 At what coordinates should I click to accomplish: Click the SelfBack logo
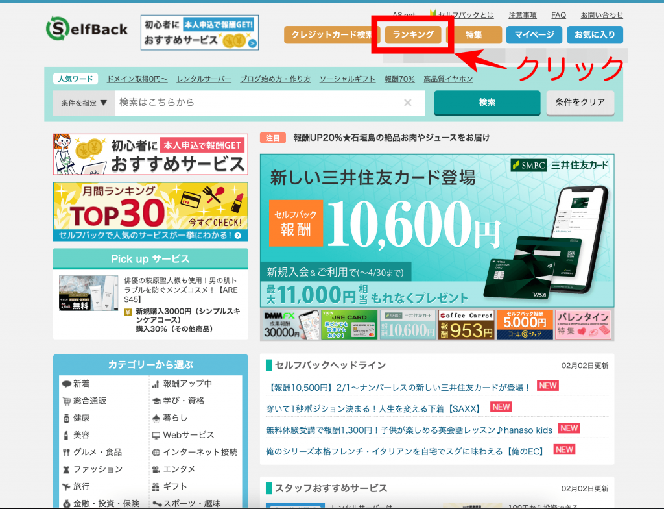[x=87, y=29]
